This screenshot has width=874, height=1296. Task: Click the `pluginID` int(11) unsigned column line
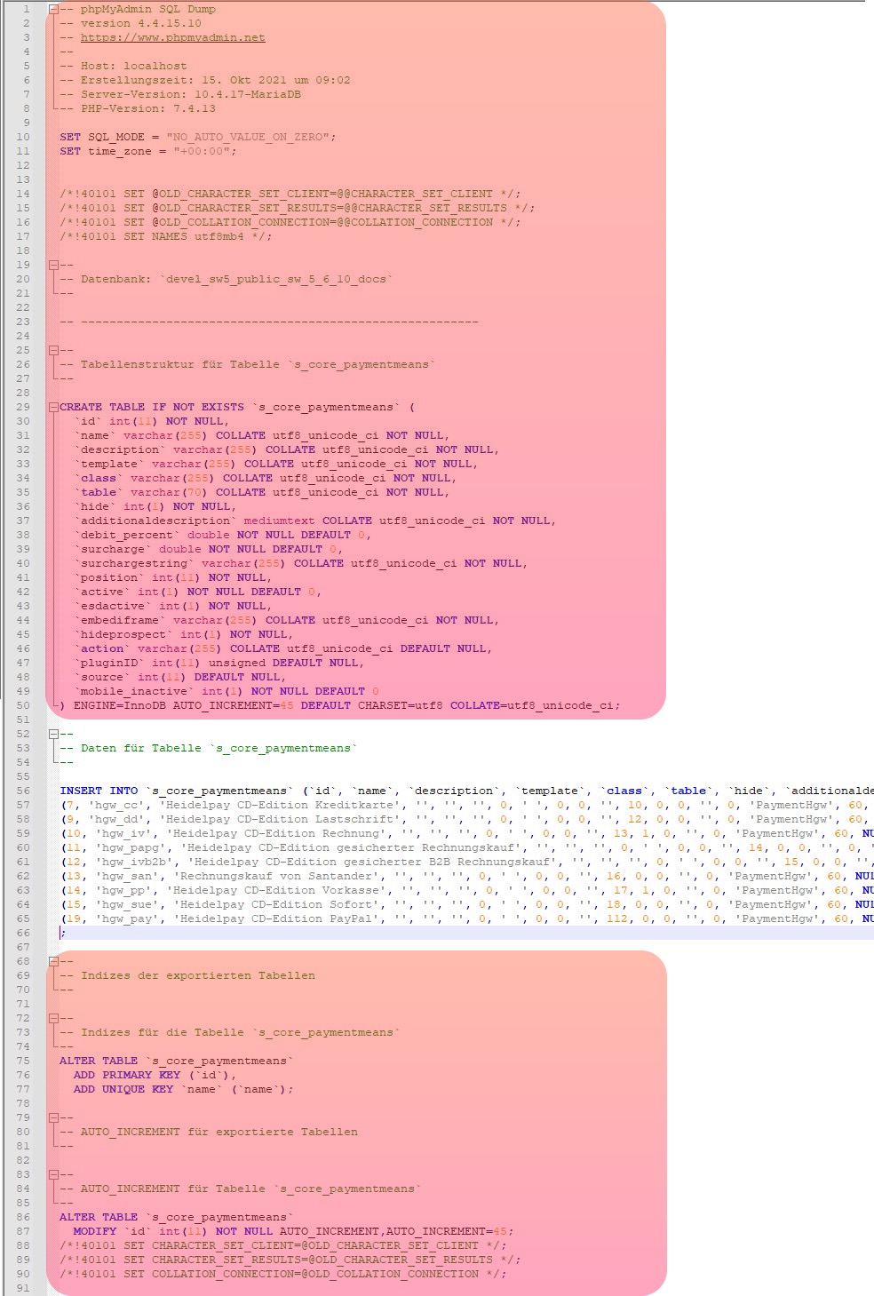pyautogui.click(x=219, y=663)
